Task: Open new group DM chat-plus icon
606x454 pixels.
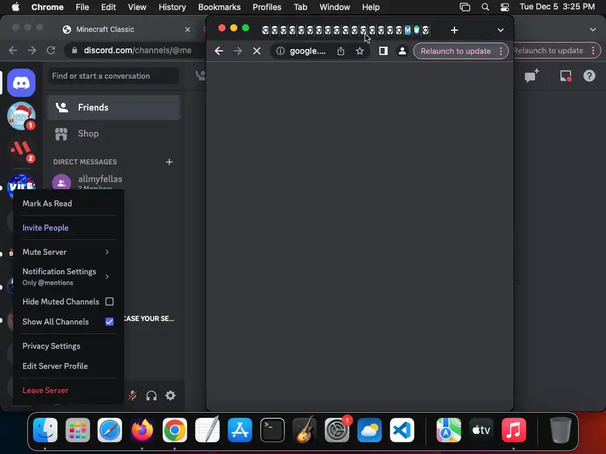Action: coord(531,76)
